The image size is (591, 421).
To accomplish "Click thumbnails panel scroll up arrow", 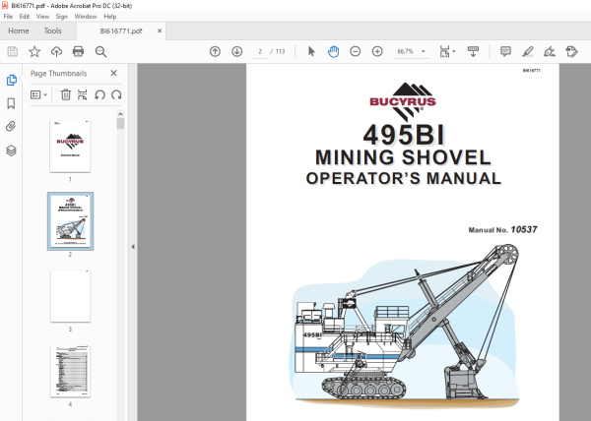I will (120, 114).
